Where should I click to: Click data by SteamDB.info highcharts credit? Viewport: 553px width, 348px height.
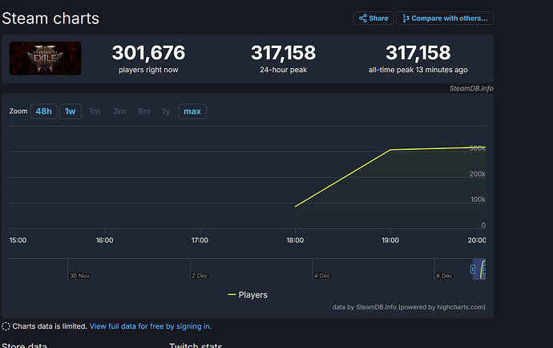coord(409,307)
